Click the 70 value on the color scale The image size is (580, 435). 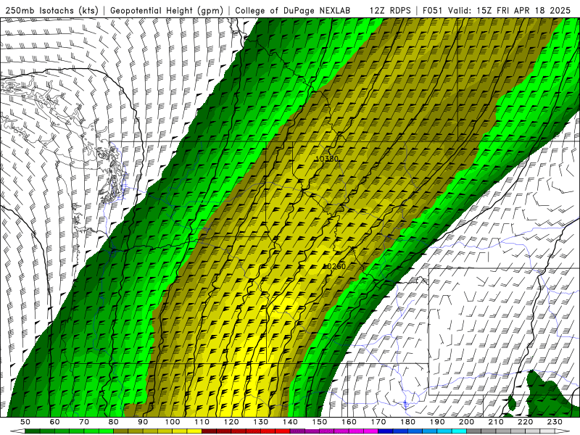tap(84, 422)
